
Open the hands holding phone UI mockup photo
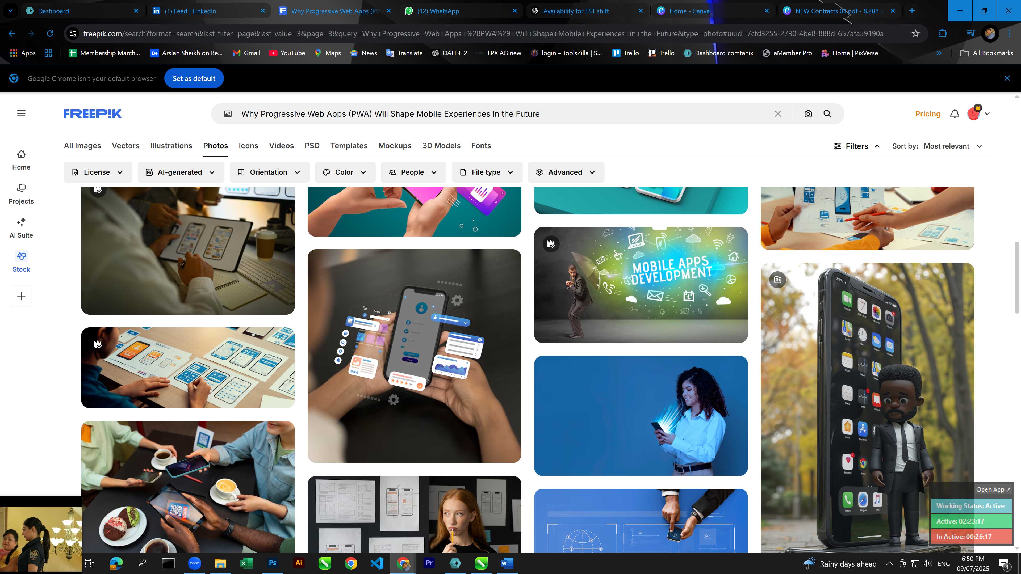[414, 356]
